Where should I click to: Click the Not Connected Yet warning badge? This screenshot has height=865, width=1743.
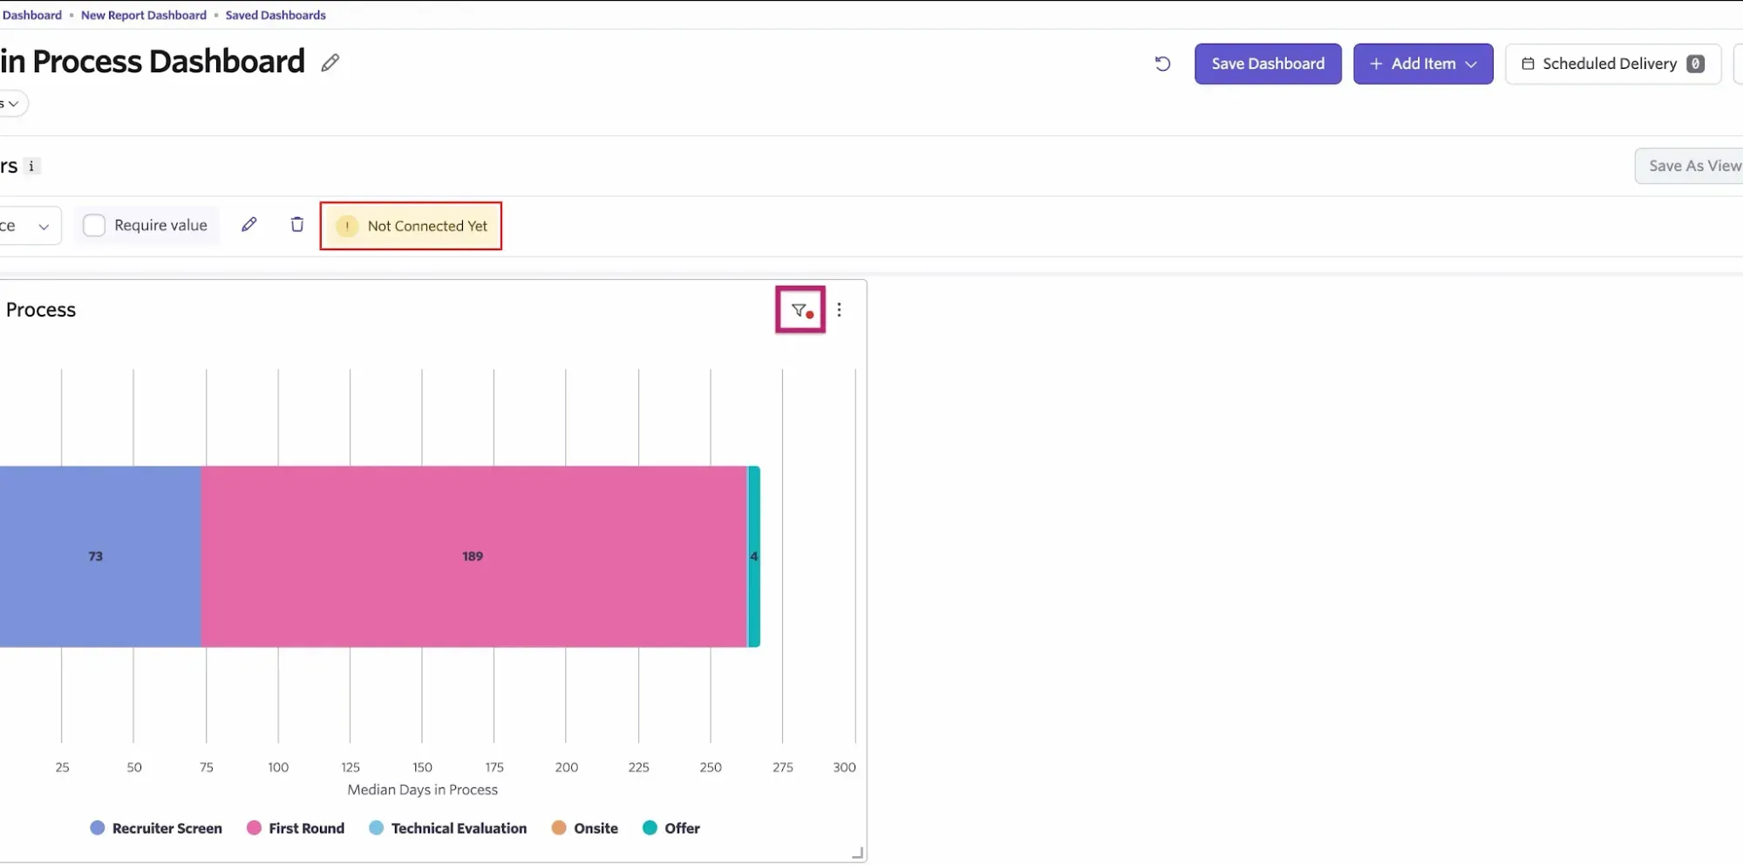(x=411, y=226)
